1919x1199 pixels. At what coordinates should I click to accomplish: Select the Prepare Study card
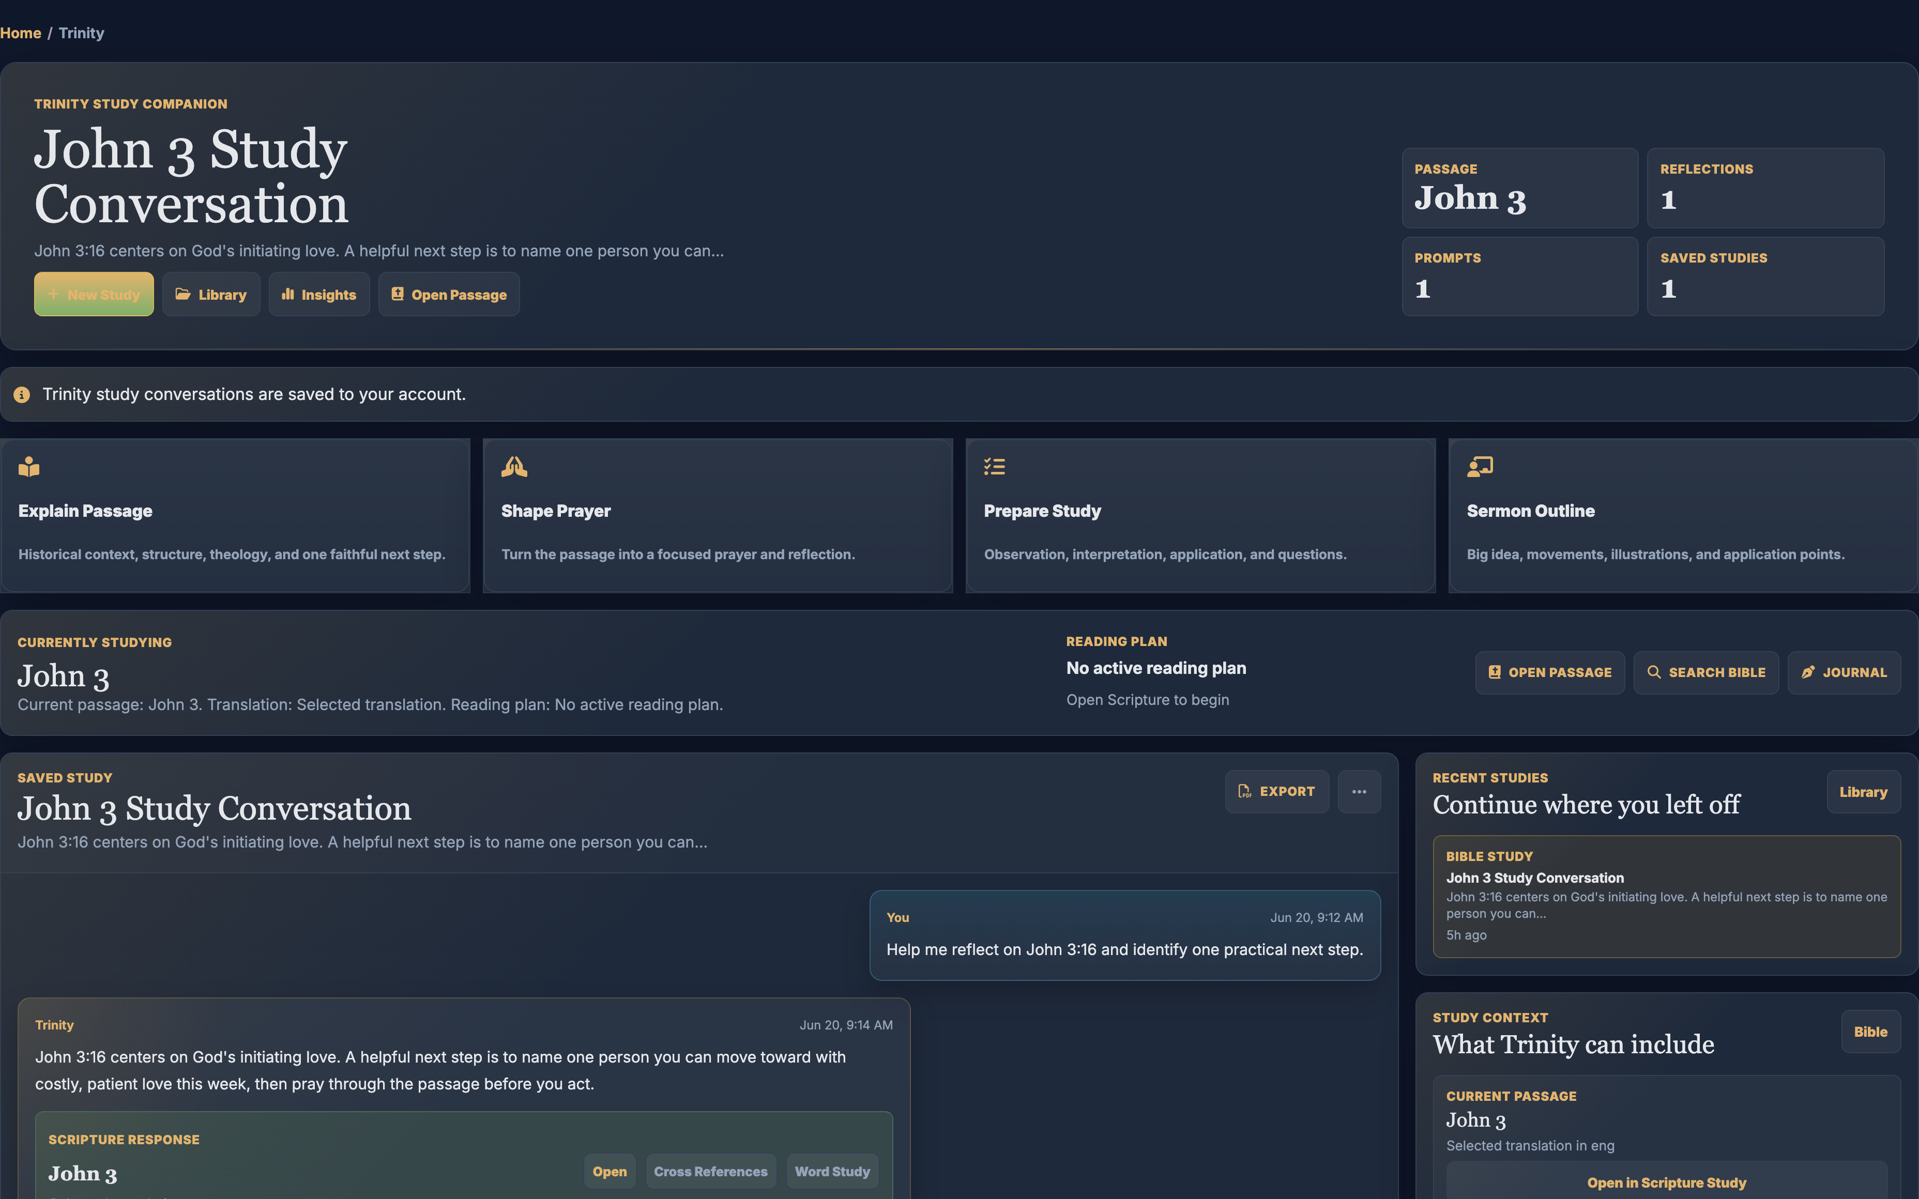click(x=1200, y=515)
